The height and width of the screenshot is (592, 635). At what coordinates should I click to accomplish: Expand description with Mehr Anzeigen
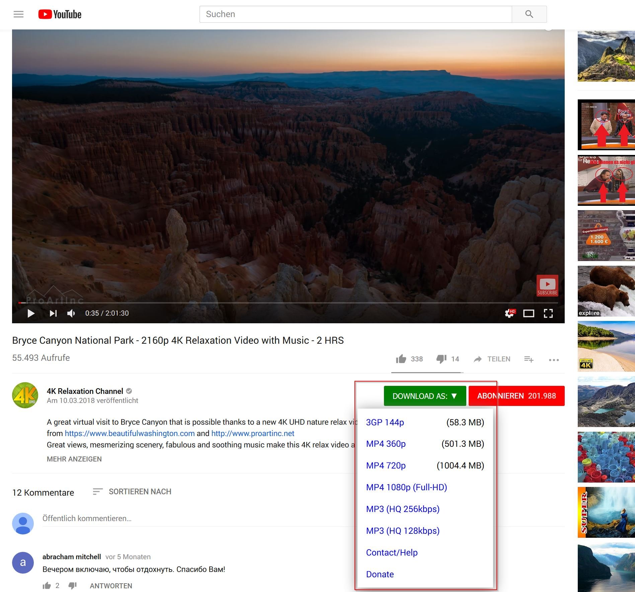pos(74,459)
